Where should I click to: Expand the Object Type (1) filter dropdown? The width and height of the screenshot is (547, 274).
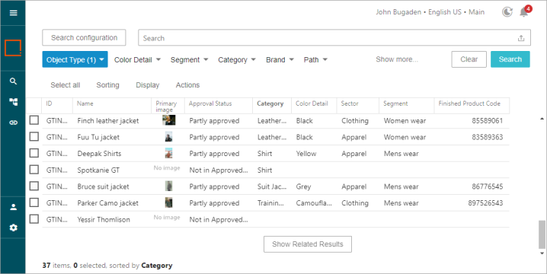75,59
